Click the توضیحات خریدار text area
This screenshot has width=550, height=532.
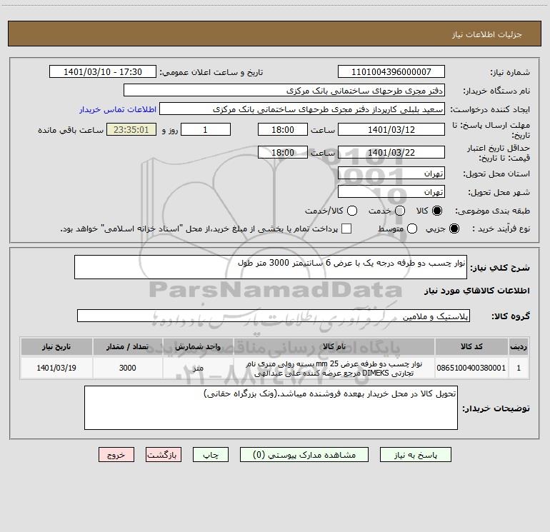point(271,408)
